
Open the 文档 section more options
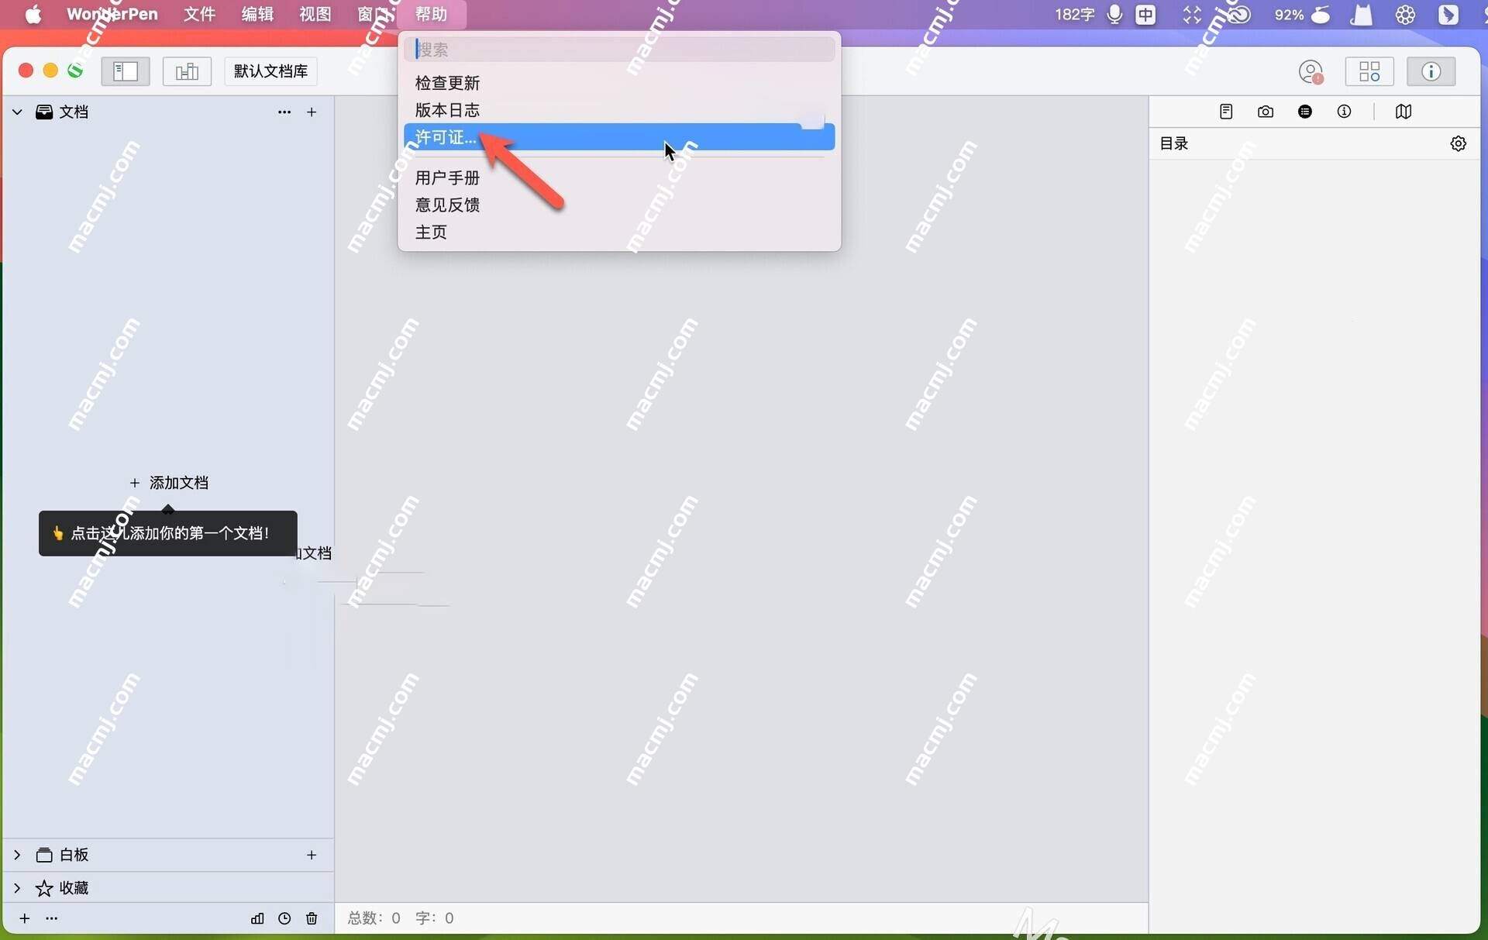[284, 112]
